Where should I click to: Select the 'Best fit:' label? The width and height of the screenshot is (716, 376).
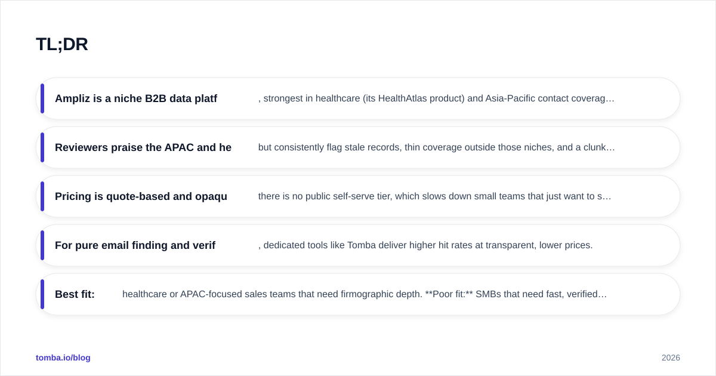pyautogui.click(x=75, y=294)
